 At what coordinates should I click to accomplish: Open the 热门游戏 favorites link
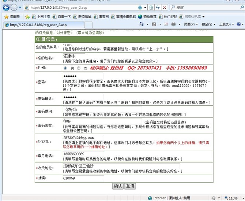click(168, 16)
